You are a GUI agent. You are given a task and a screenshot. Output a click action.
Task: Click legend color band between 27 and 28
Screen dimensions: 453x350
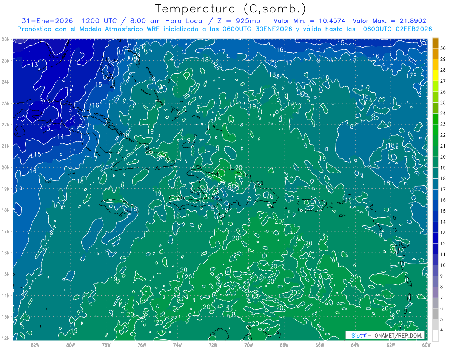pos(435,76)
